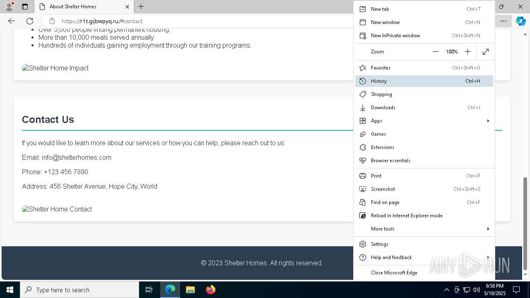Click the info@shelterhomes.com email text
This screenshot has width=530, height=298.
(x=77, y=157)
